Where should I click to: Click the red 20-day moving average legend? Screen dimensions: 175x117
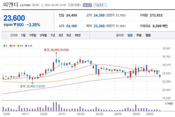point(12,46)
